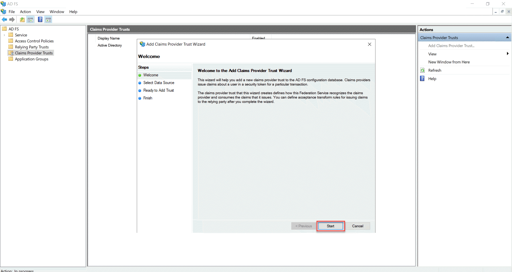Viewport: 512px width, 272px height.
Task: Select Access Control Policies tree item
Action: click(x=34, y=41)
